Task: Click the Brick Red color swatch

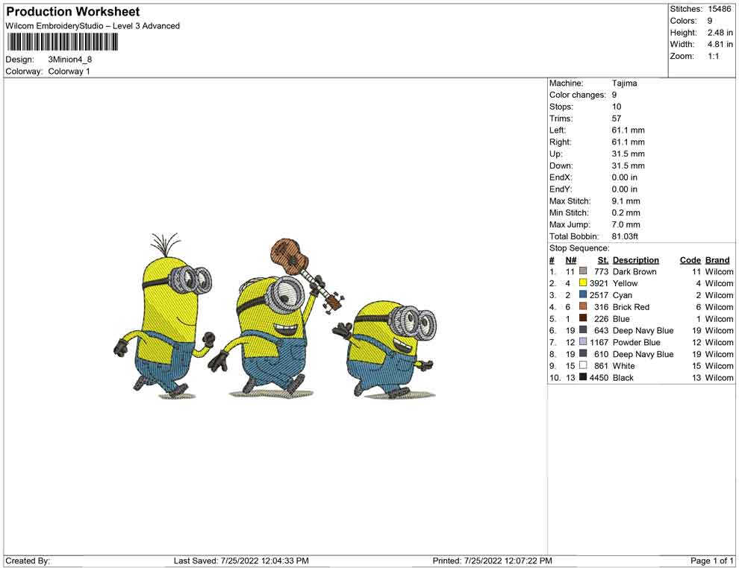Action: (583, 306)
